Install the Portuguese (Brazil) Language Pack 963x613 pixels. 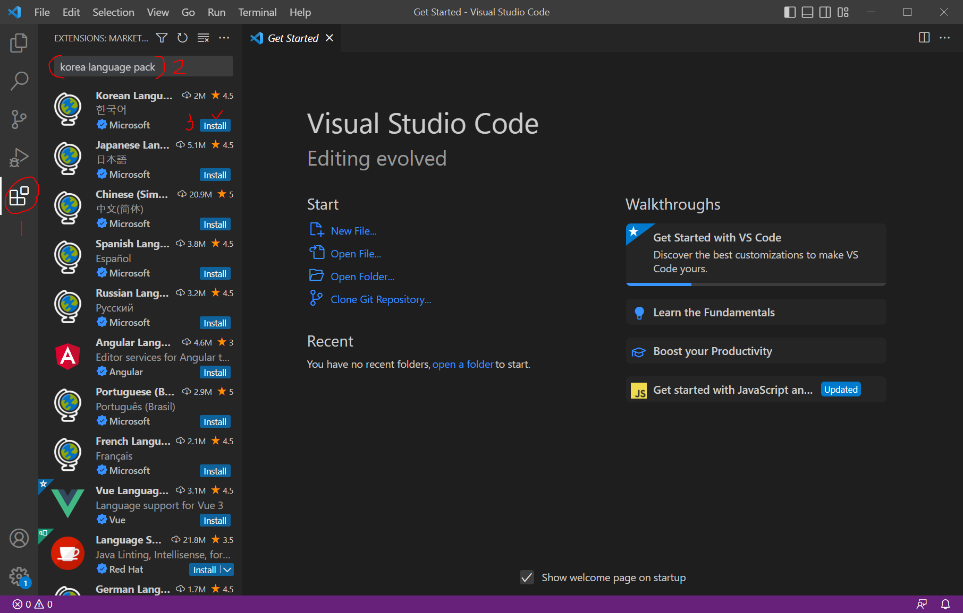215,422
